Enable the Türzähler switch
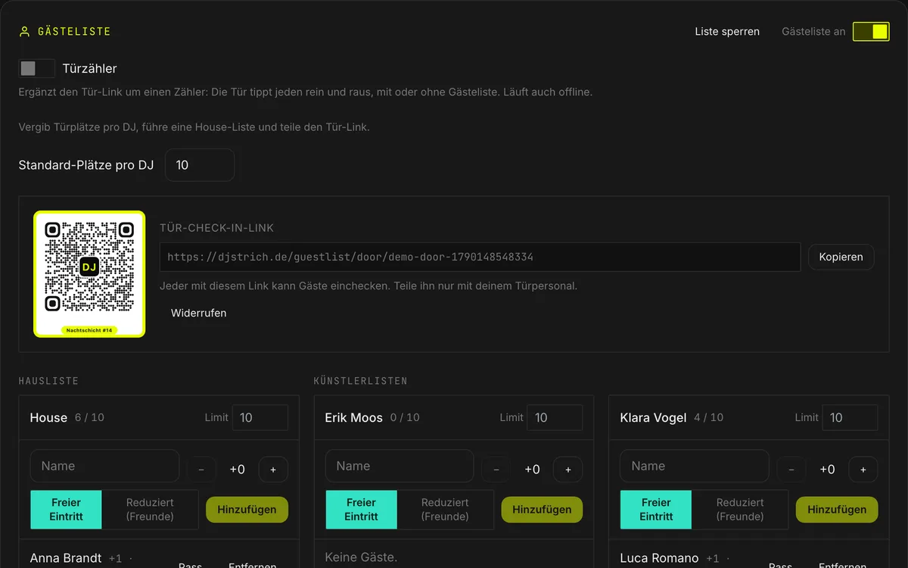908x568 pixels. (37, 68)
